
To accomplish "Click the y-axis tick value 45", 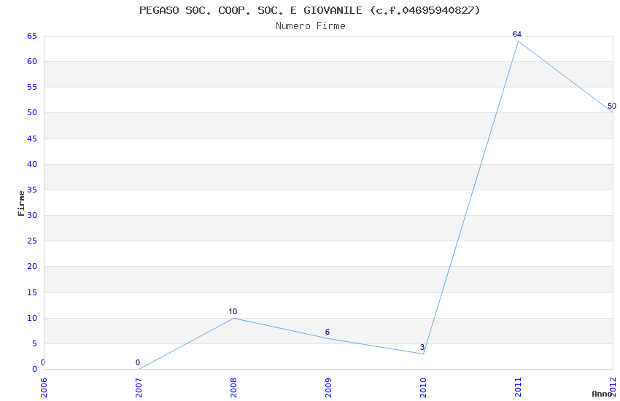I will point(32,139).
